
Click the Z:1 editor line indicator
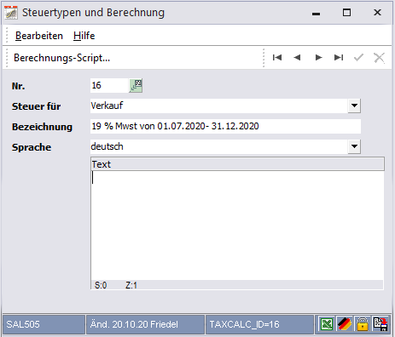click(x=131, y=285)
